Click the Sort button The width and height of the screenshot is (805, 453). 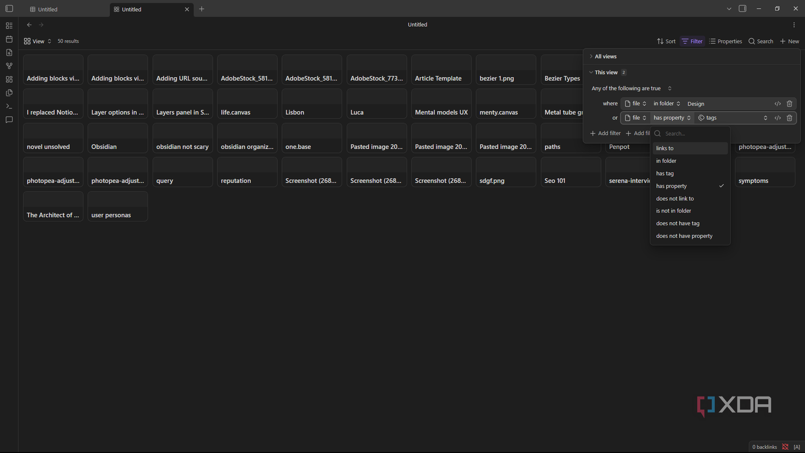(x=666, y=41)
